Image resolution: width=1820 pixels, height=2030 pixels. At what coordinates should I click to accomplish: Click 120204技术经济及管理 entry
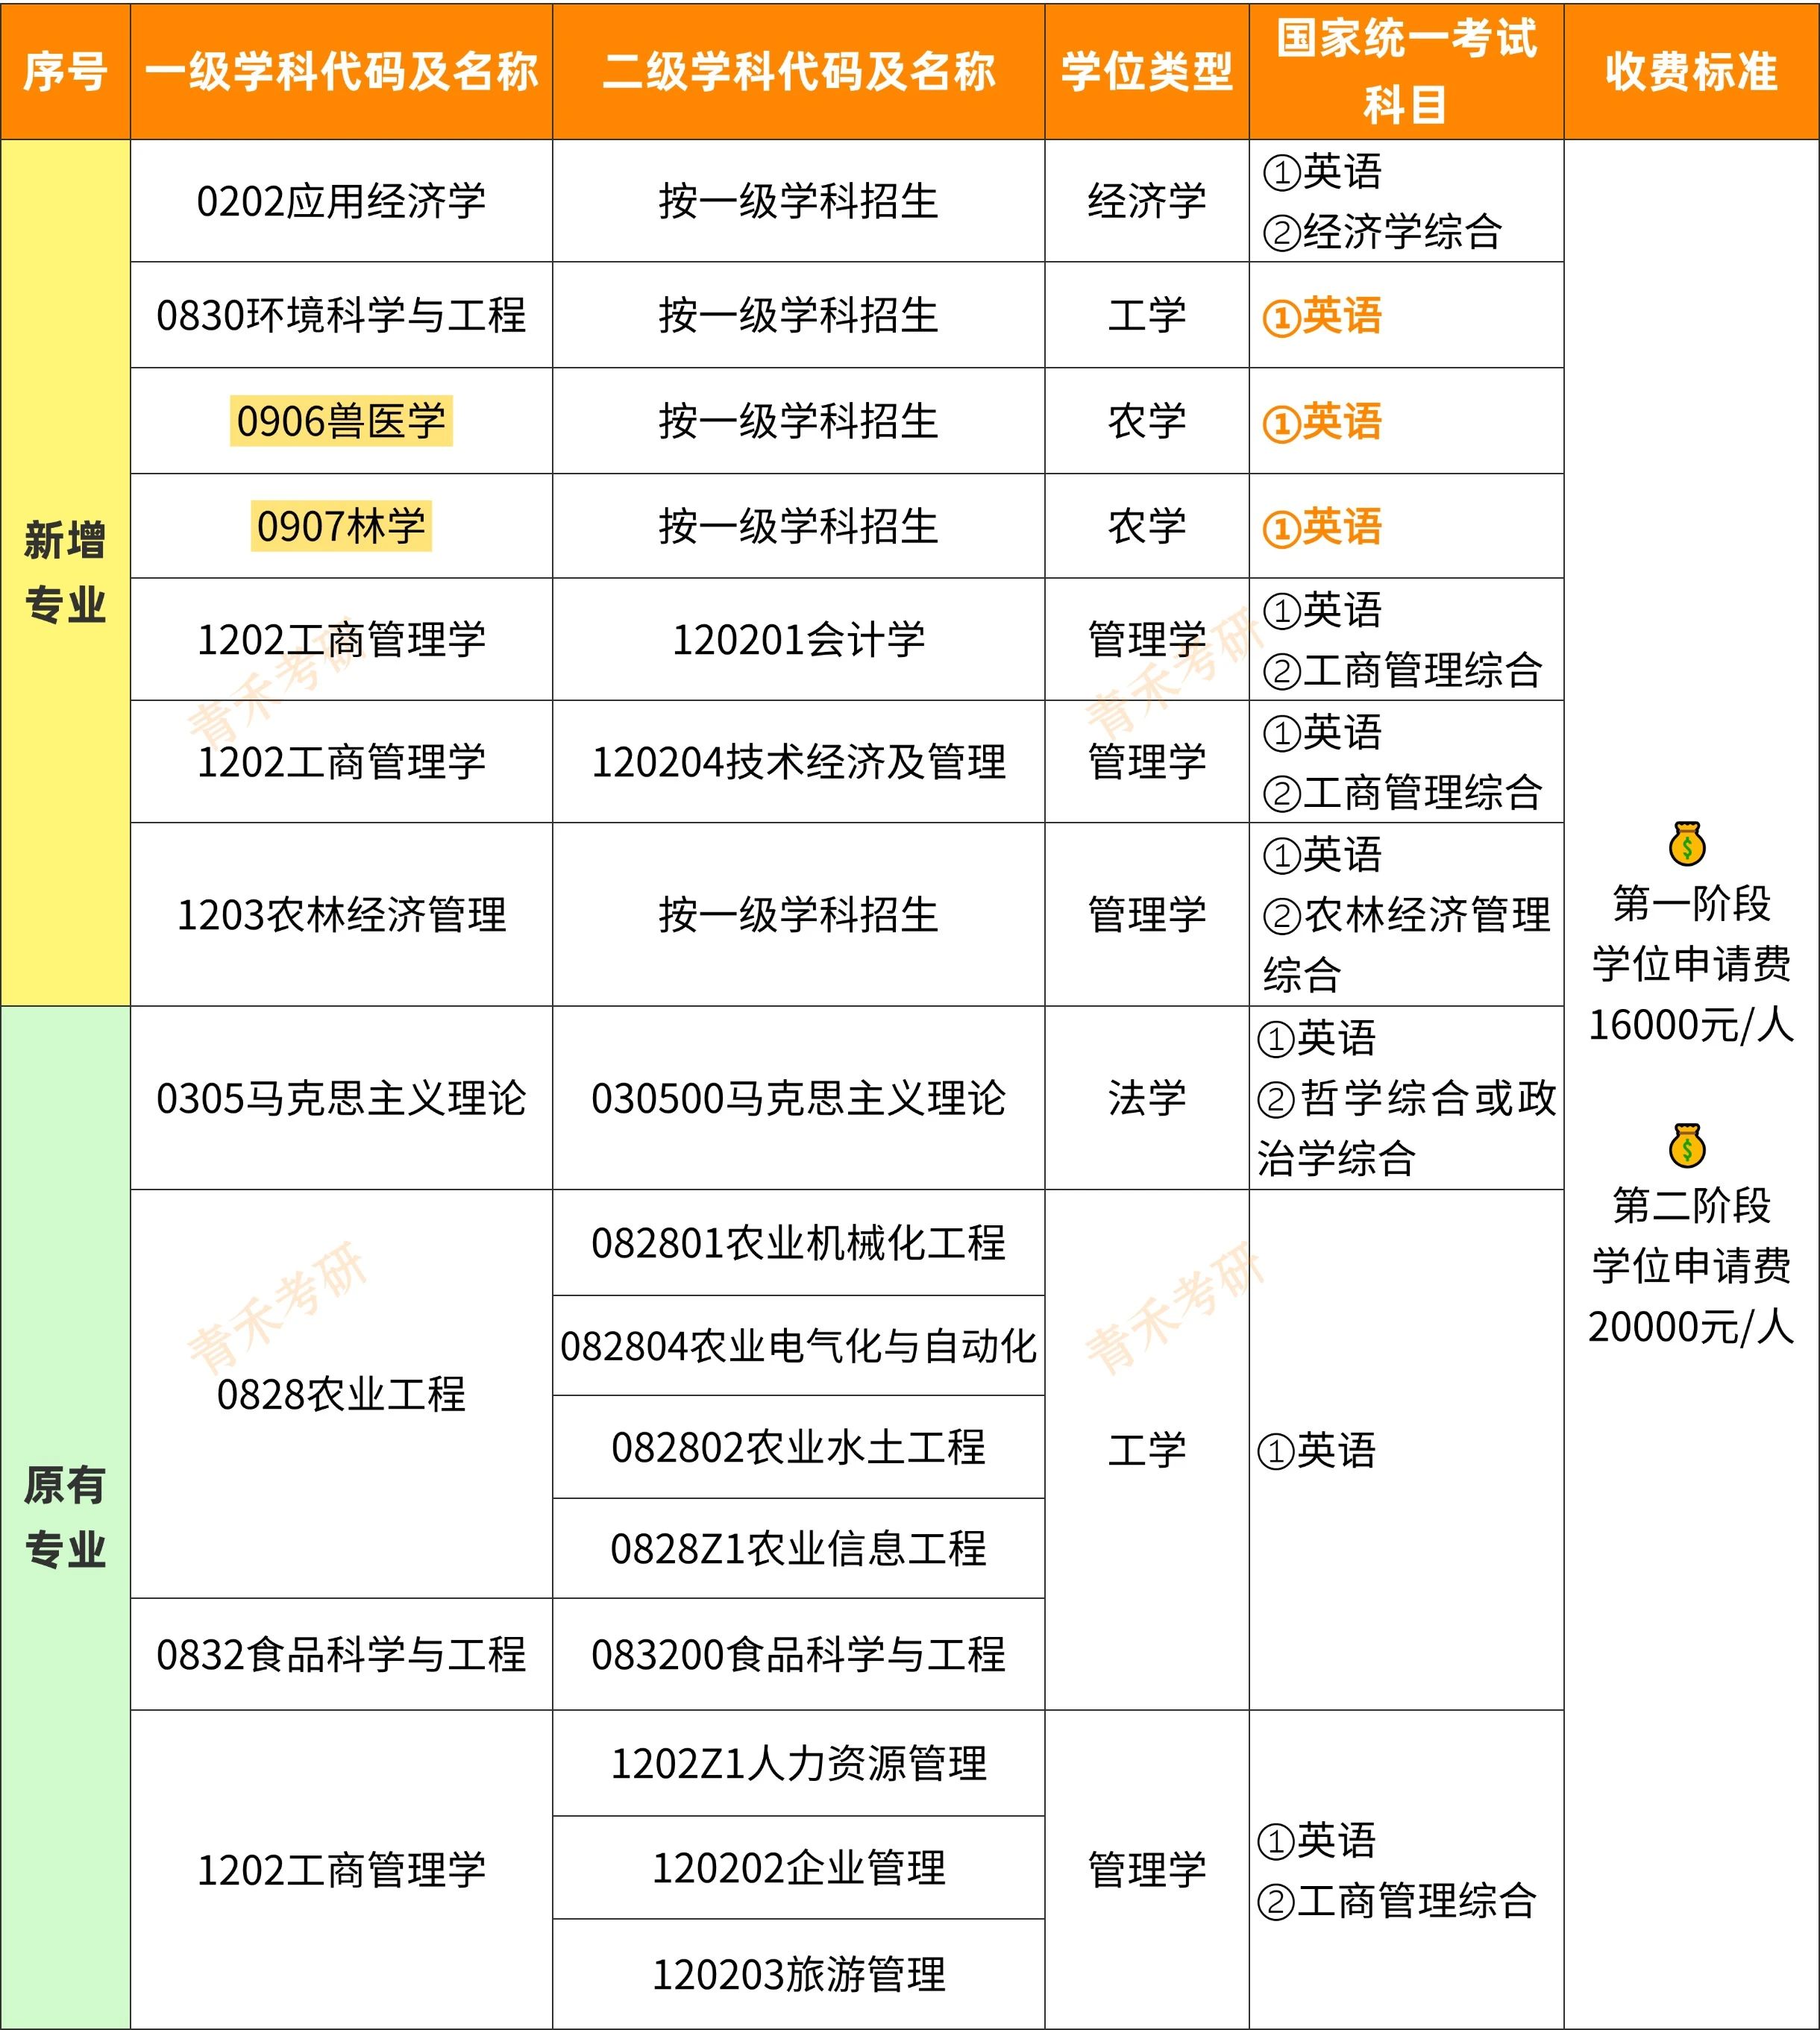(x=798, y=762)
